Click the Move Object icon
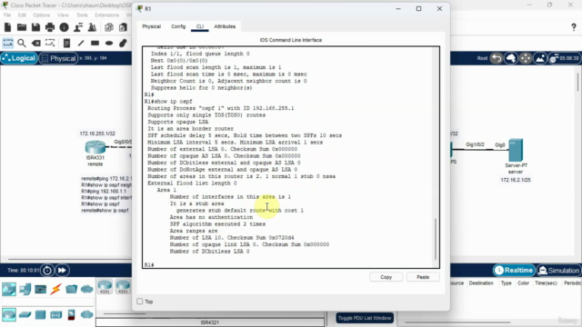This screenshot has height=327, width=582. [x=526, y=58]
